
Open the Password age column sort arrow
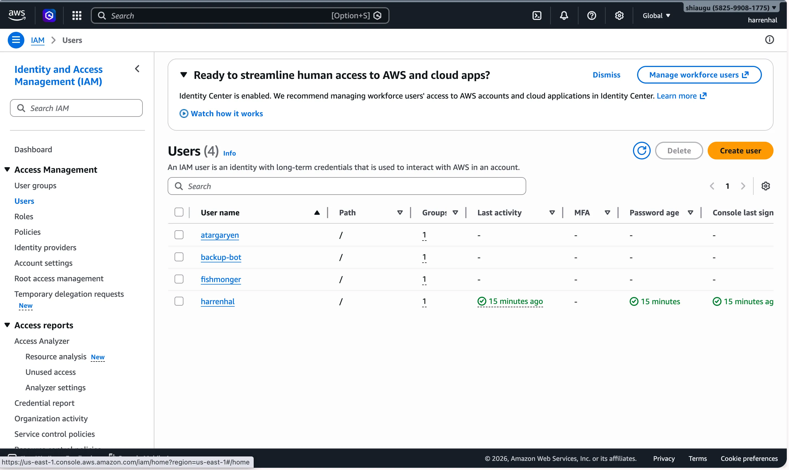[690, 213]
